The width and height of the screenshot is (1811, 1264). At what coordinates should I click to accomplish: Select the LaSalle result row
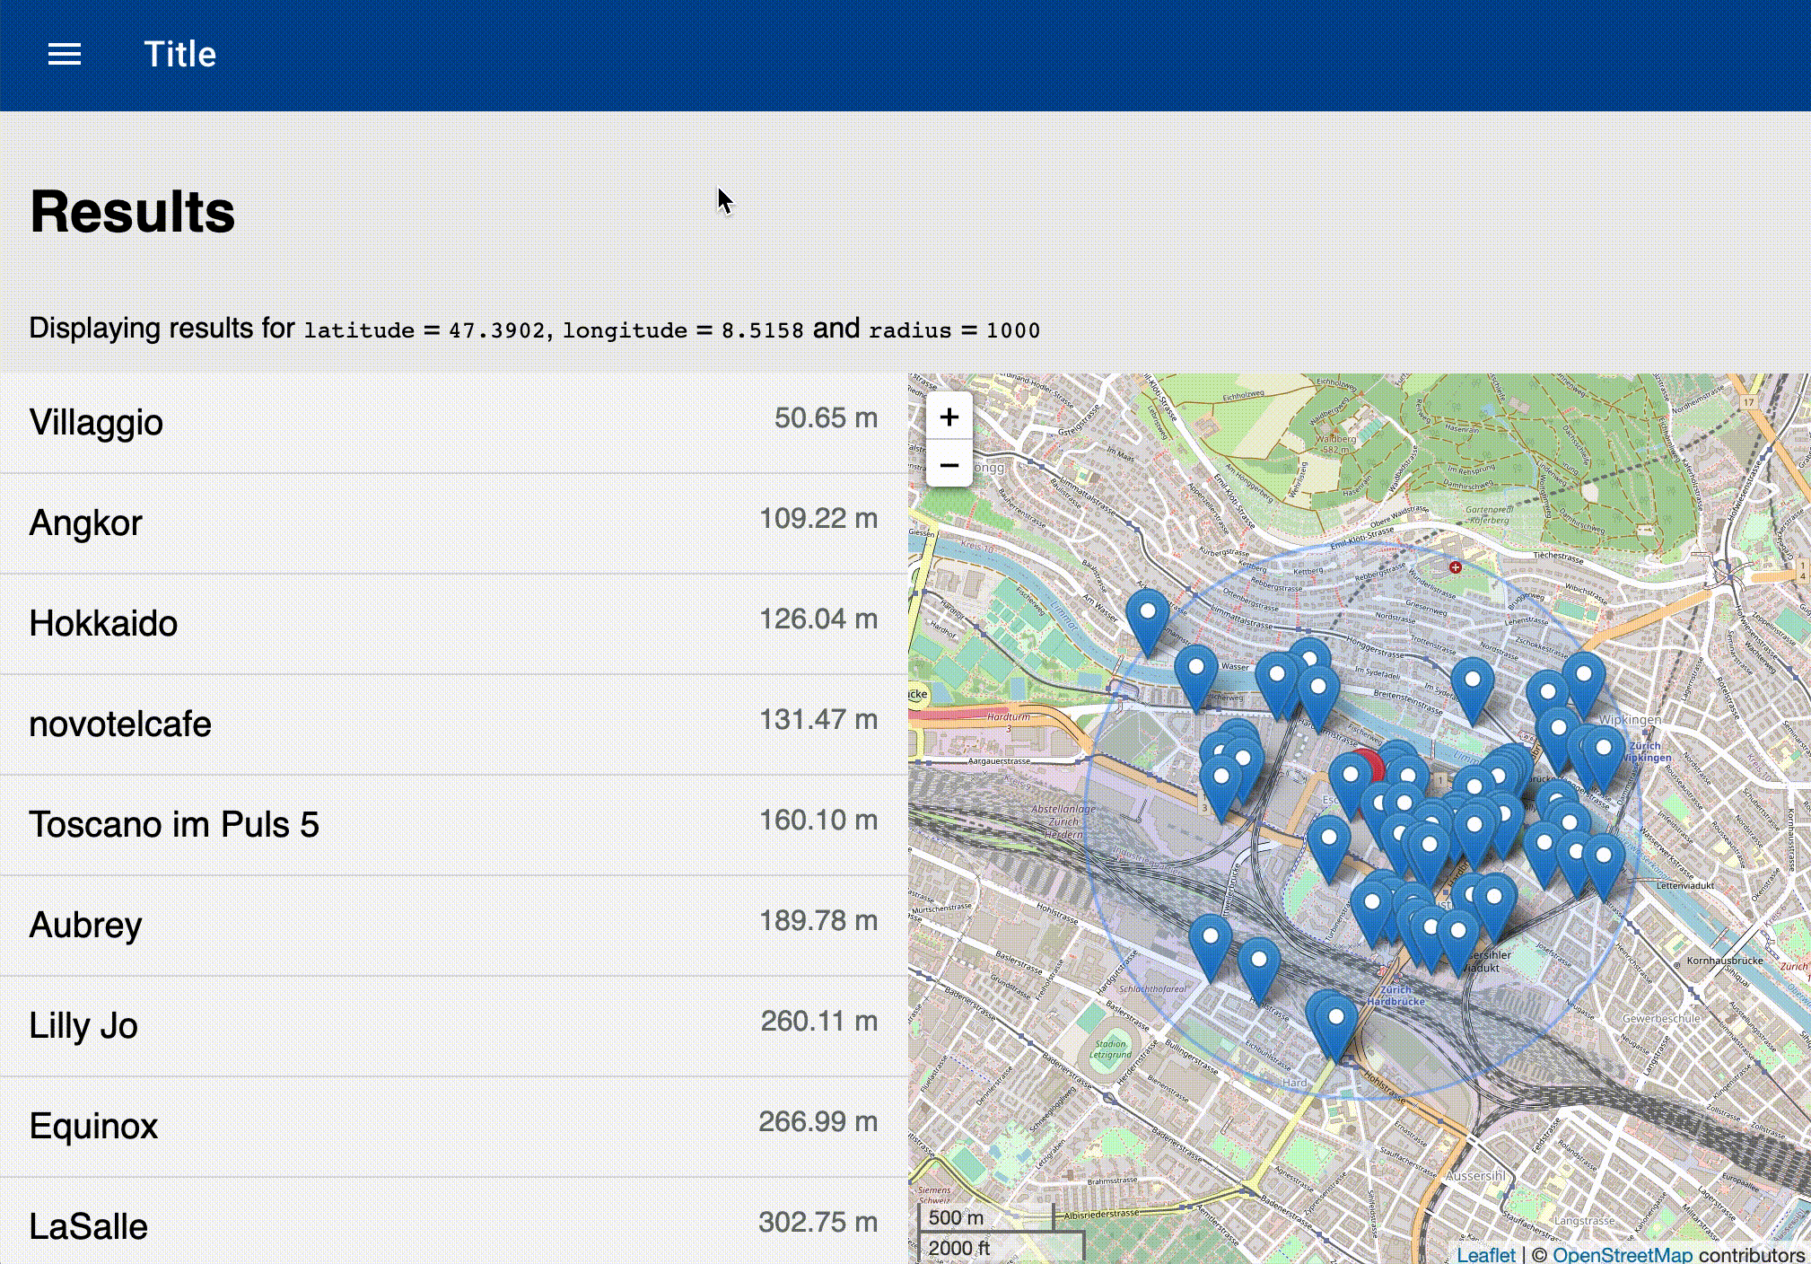tap(453, 1225)
